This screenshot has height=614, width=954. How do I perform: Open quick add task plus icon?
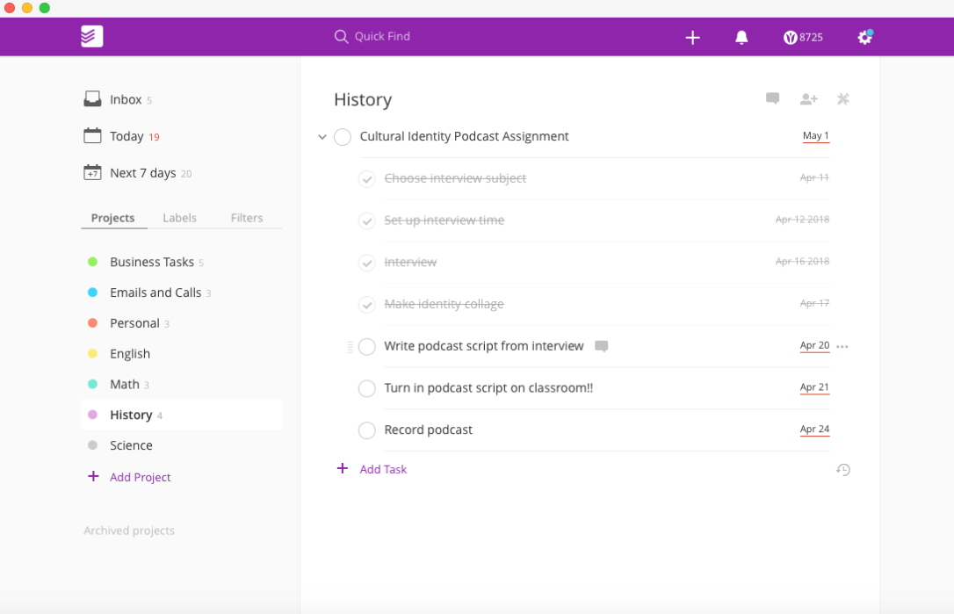692,37
